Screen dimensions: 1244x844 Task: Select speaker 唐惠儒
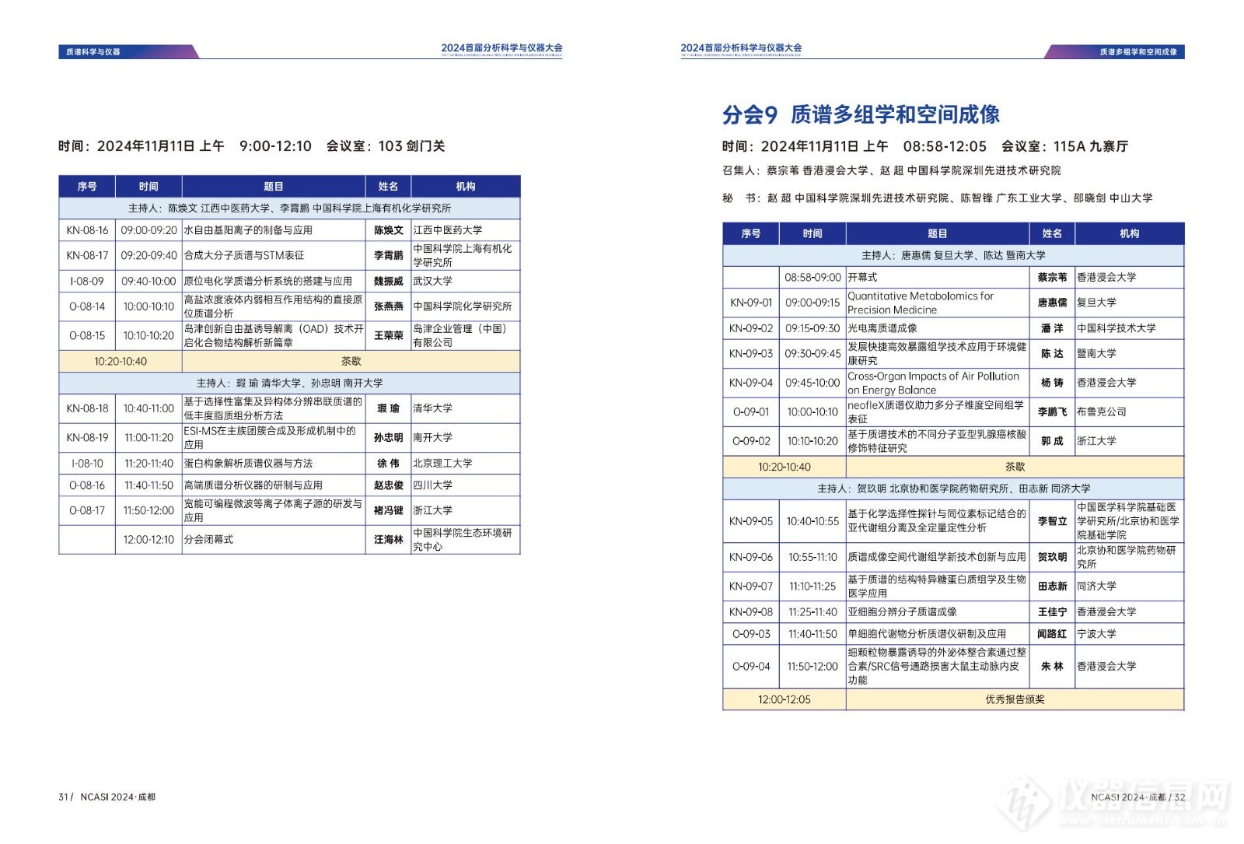(x=1052, y=303)
